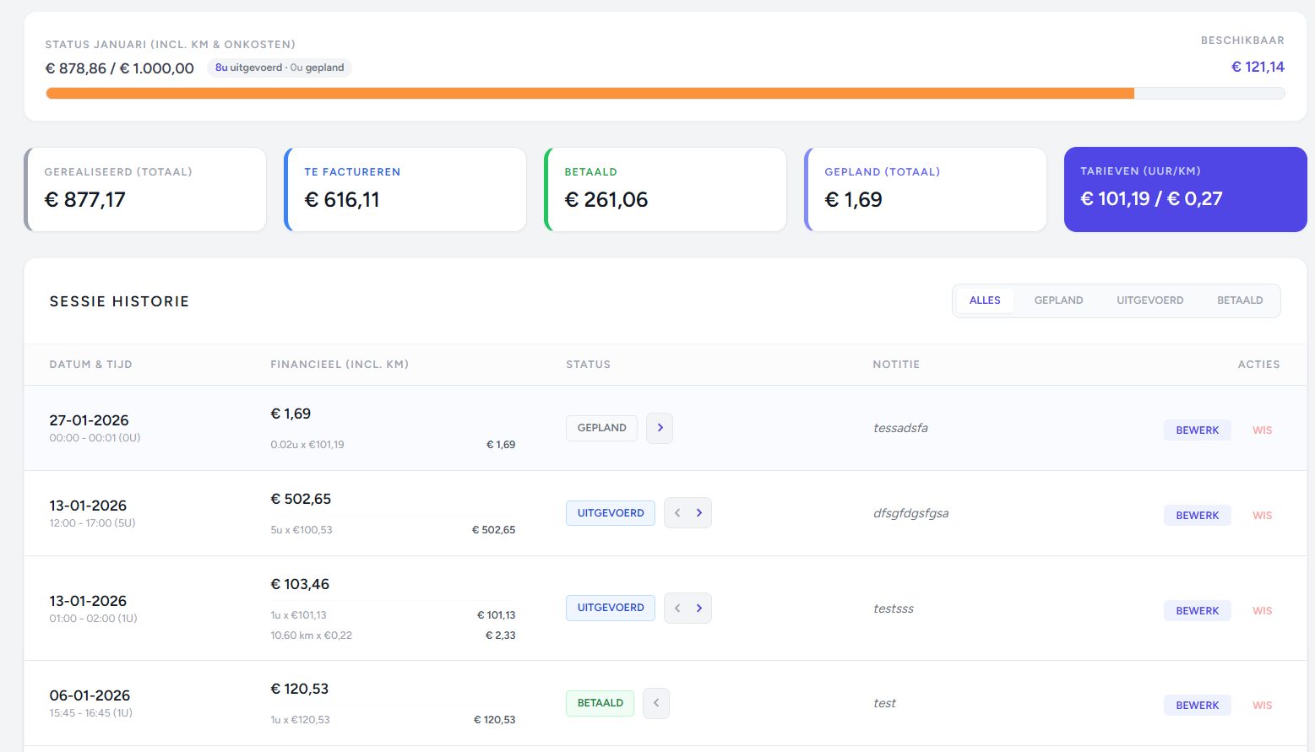The width and height of the screenshot is (1315, 752).
Task: Advance testsss session to next status
Action: tap(699, 609)
